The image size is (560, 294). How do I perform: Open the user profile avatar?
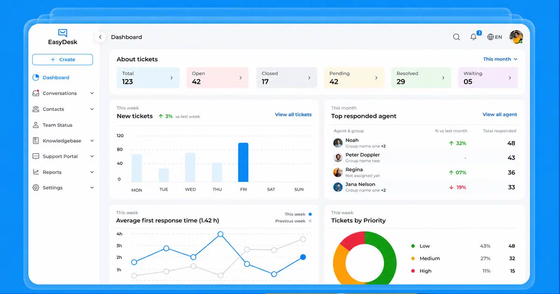click(x=516, y=37)
